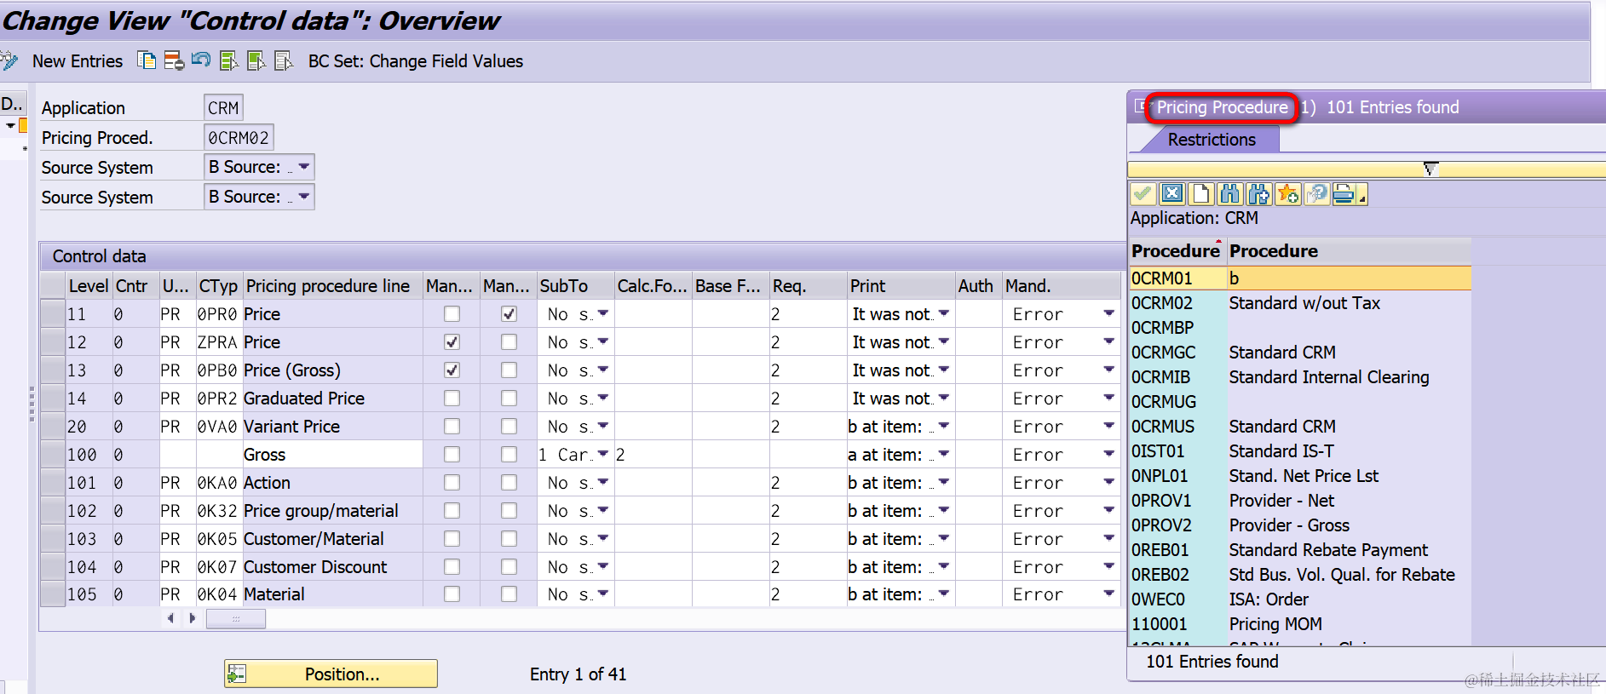Toggle first Man. checkbox for Price (Gross)

click(x=452, y=370)
